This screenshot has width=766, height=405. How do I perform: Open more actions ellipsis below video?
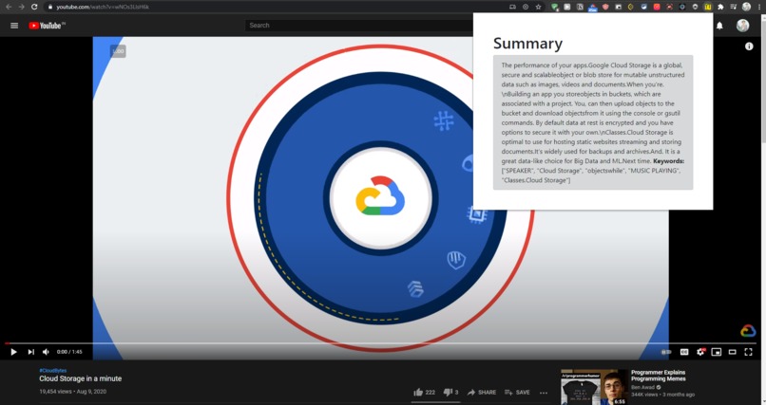pos(544,393)
